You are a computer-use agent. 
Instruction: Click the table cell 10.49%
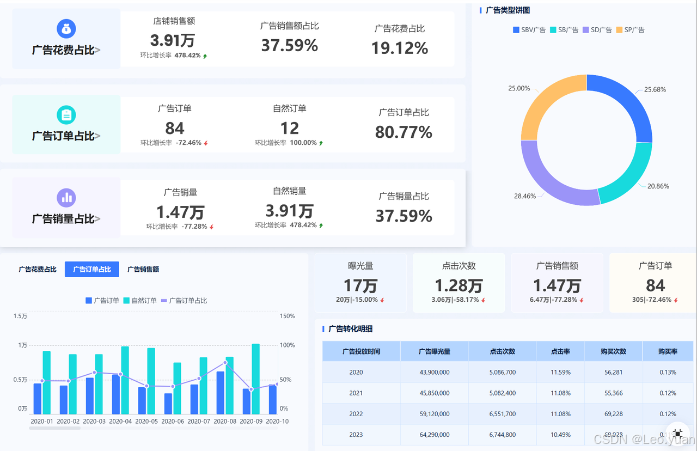pos(560,435)
